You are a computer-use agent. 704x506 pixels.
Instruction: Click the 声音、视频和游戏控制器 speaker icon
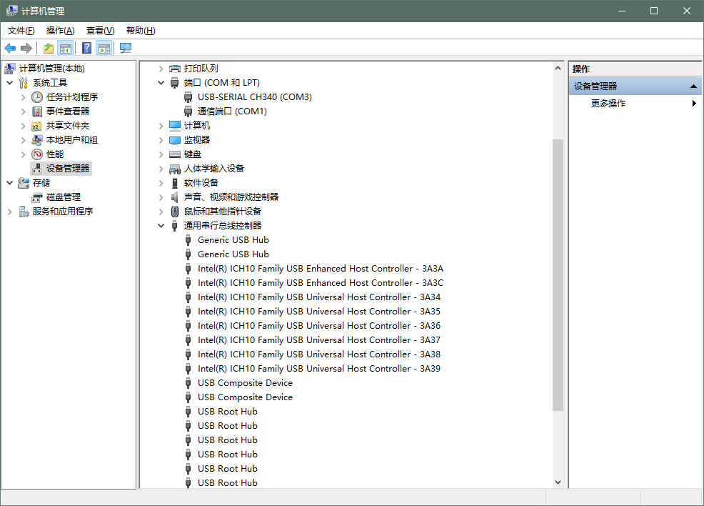[175, 197]
